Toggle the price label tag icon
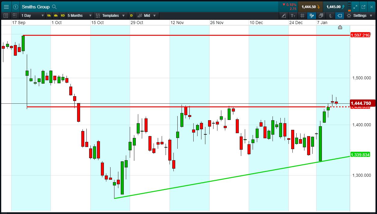This screenshot has width=377, height=214. pos(340,16)
